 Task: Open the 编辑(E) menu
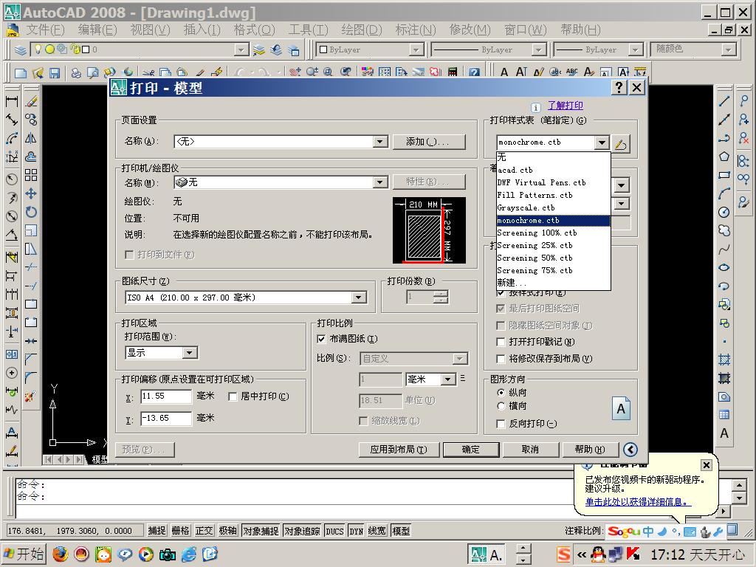click(x=97, y=30)
